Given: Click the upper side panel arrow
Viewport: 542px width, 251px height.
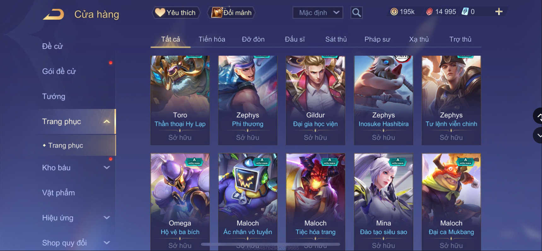Looking at the screenshot, I should coord(538,116).
